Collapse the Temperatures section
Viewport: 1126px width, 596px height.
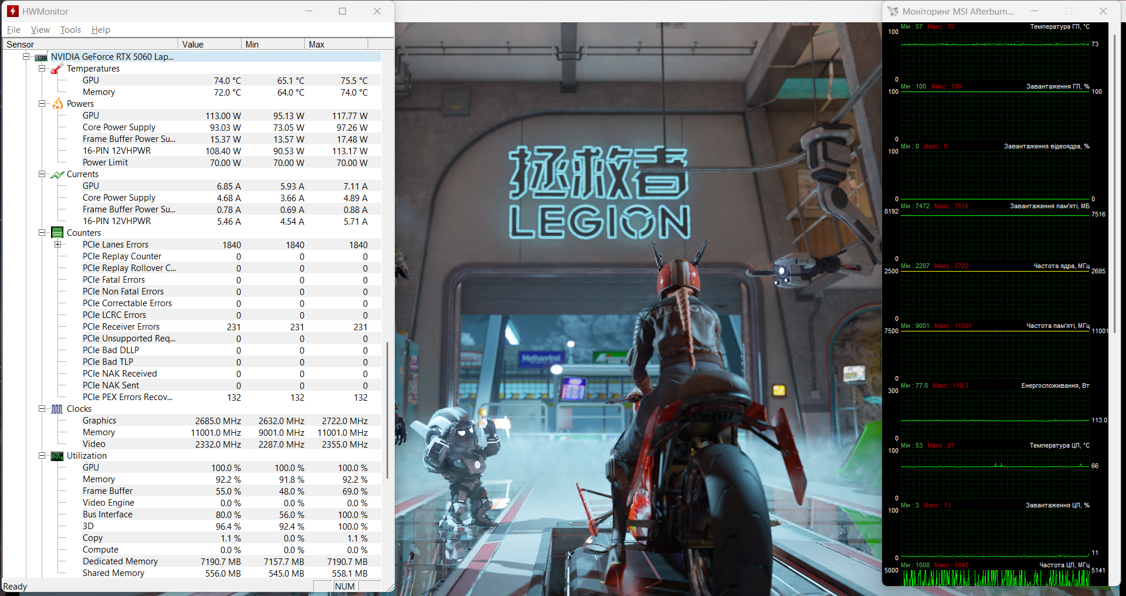pyautogui.click(x=42, y=69)
